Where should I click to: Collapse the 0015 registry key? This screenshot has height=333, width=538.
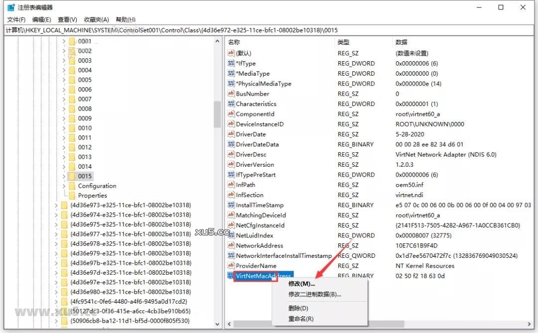point(64,176)
